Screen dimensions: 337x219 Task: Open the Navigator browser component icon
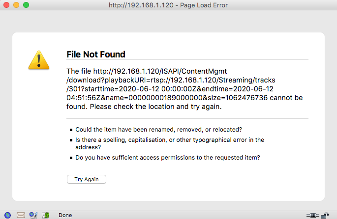click(x=7, y=215)
